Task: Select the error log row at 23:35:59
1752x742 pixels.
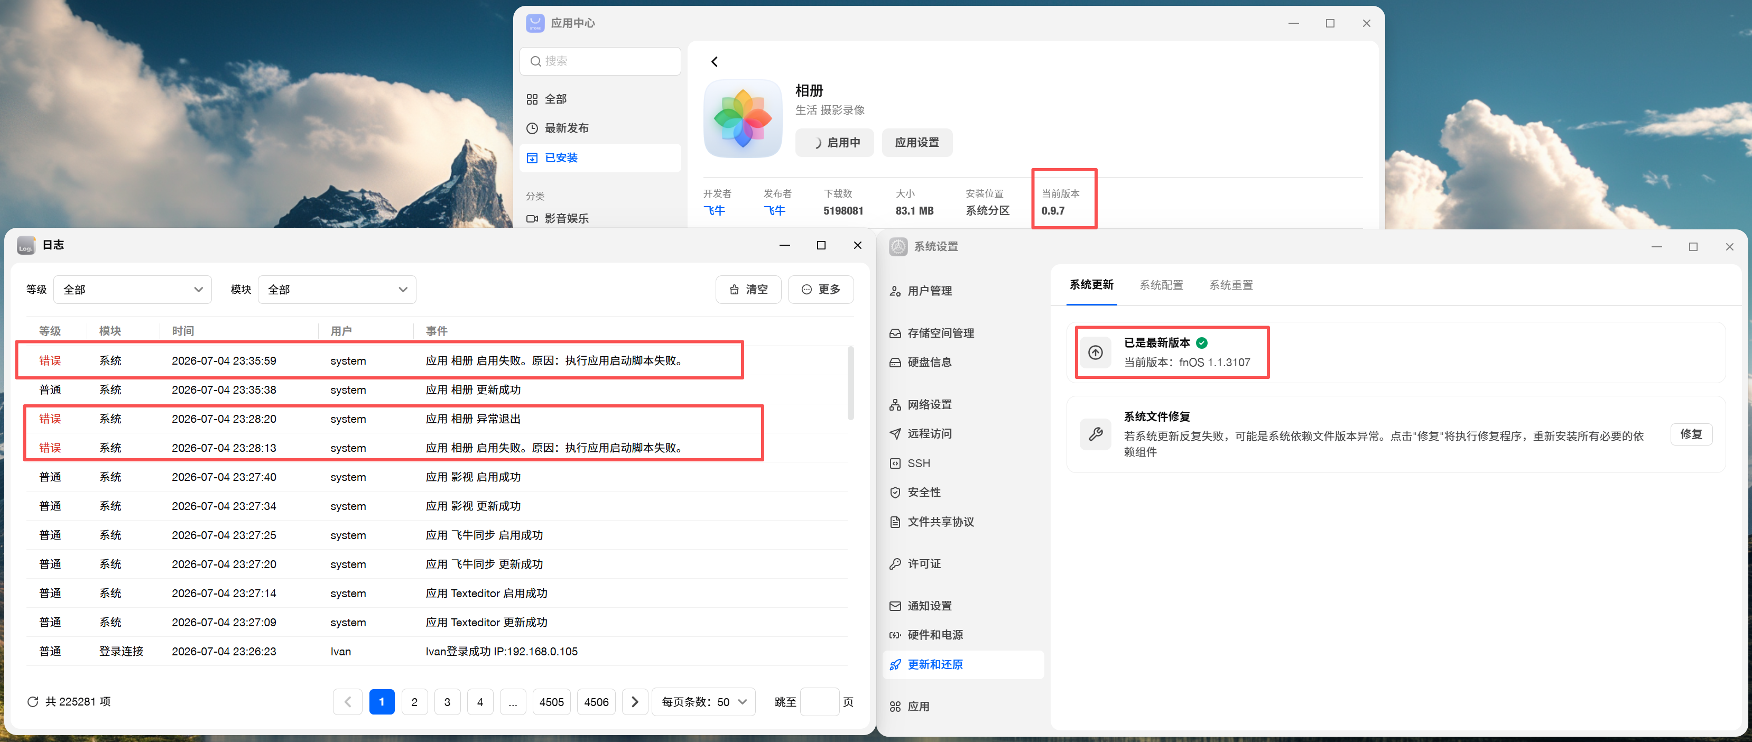Action: tap(437, 361)
